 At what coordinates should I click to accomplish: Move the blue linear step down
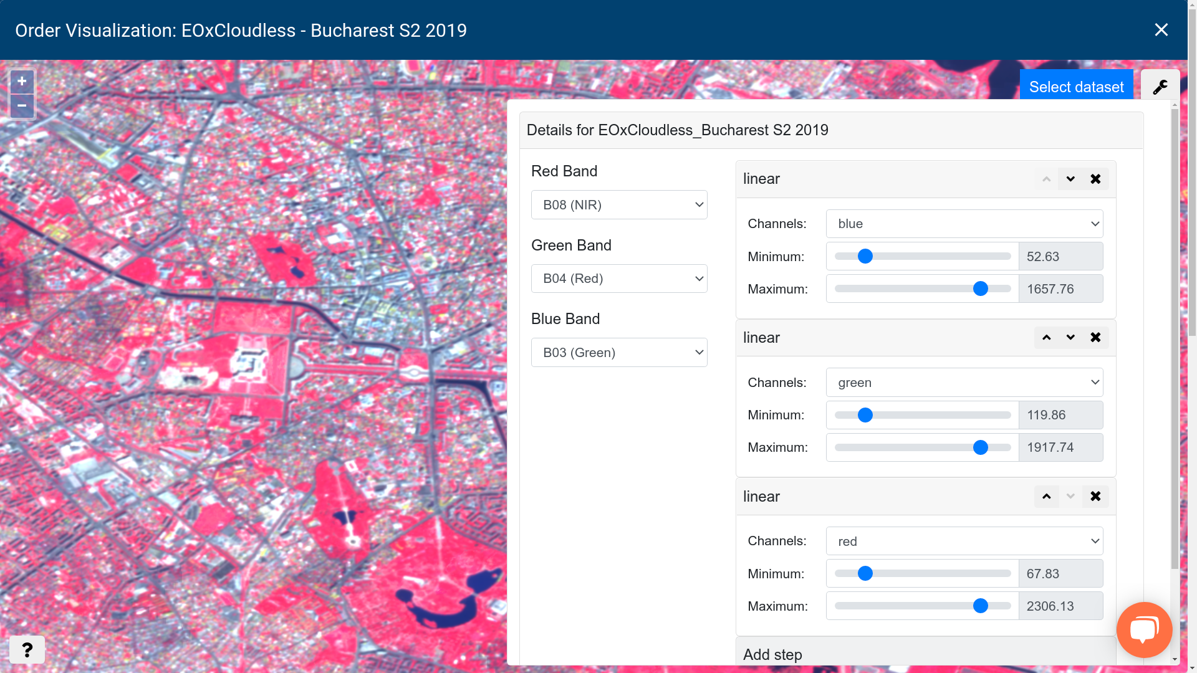coord(1070,179)
